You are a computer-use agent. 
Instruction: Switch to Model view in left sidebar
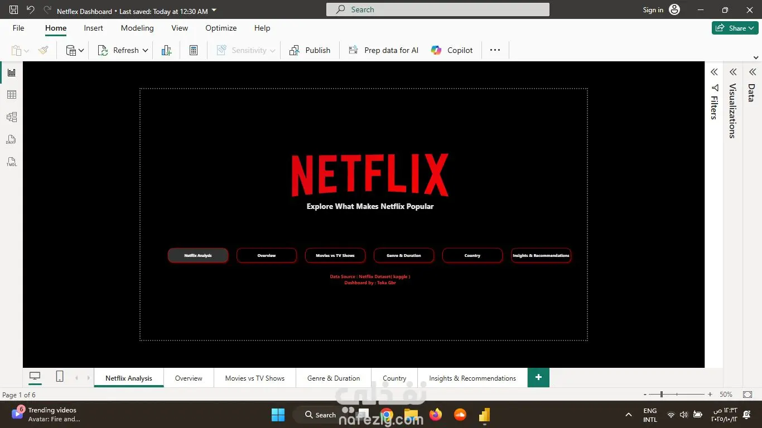click(x=11, y=117)
